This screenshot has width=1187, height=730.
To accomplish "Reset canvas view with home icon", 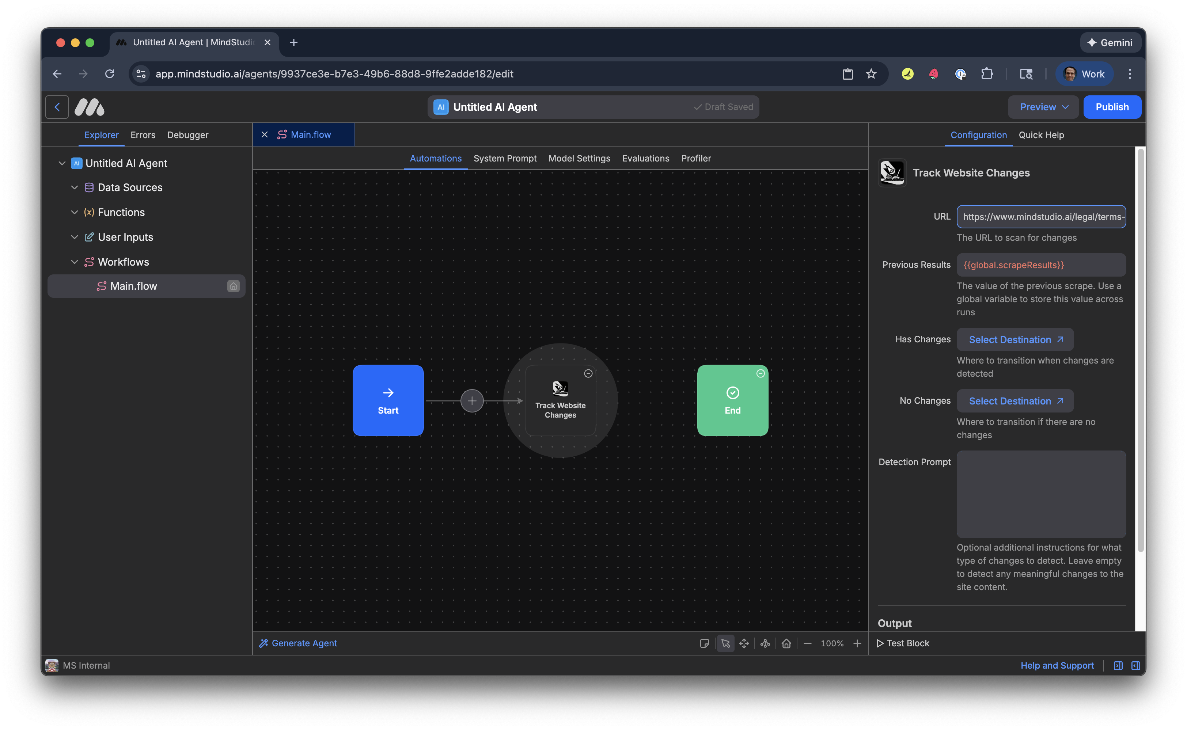I will 786,643.
